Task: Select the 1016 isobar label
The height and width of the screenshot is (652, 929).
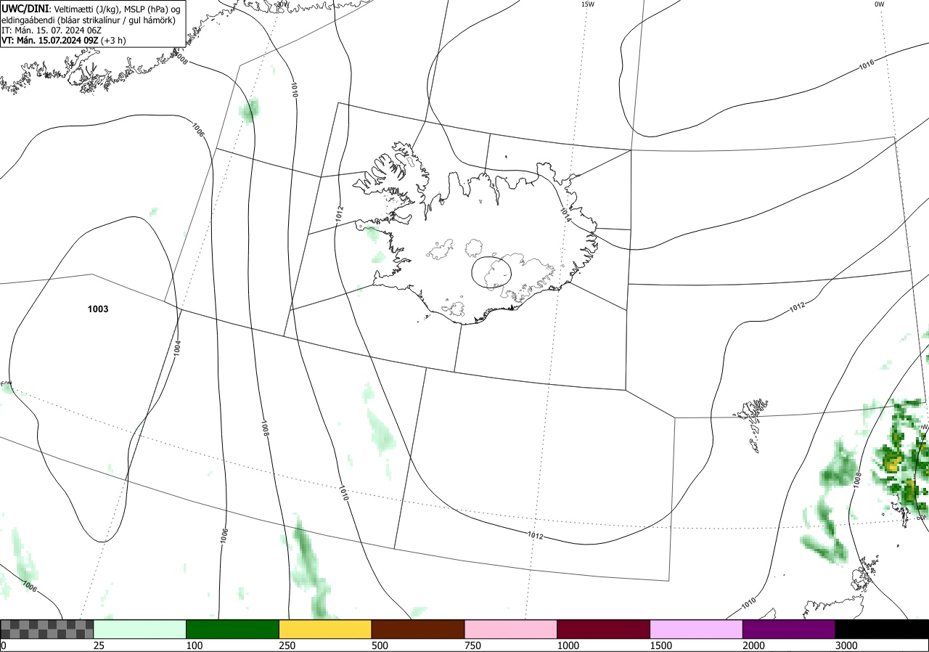Action: point(867,65)
